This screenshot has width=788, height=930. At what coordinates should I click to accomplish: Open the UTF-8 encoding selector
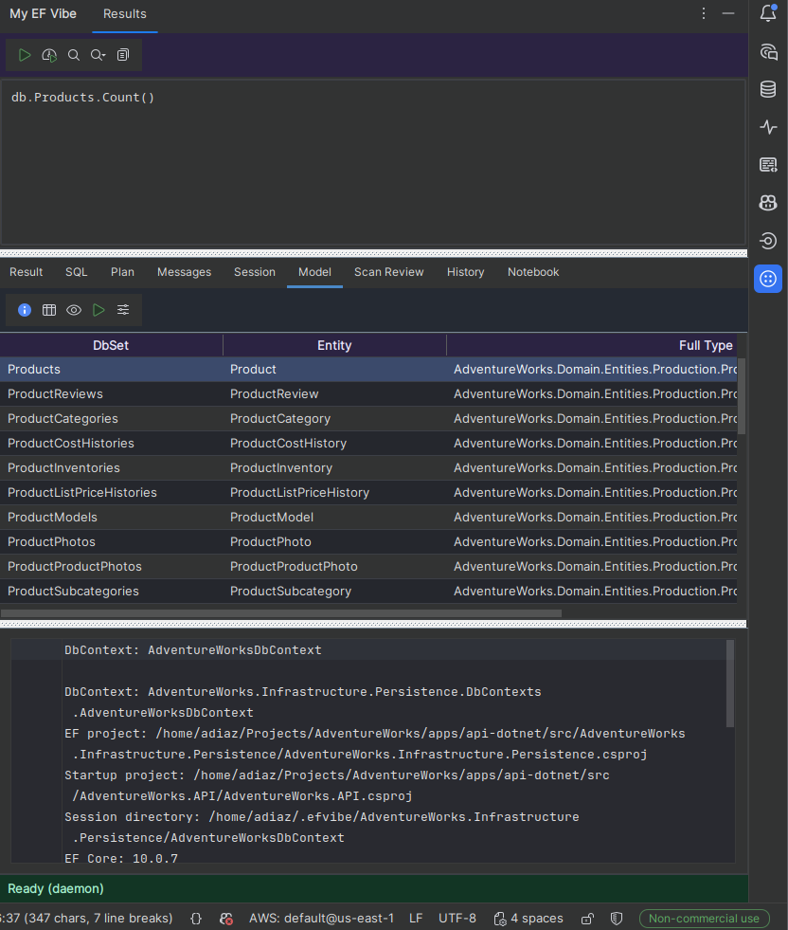(x=457, y=918)
